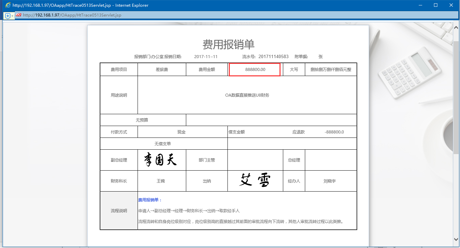Click the minimize window icon
The image size is (460, 248).
pos(420,5)
